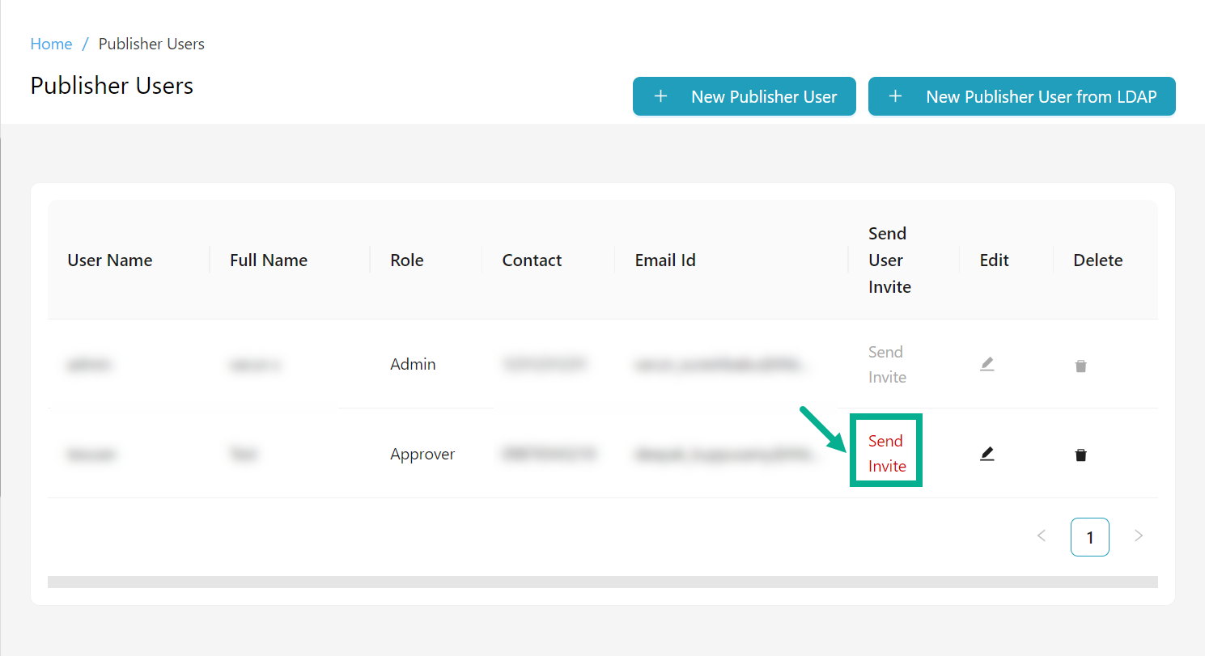Screen dimensions: 1205x656
Task: Click the Contact column header
Action: tap(532, 260)
